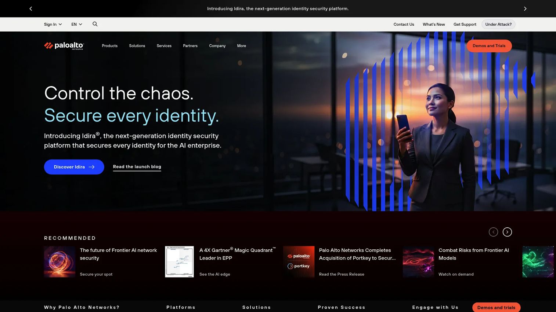Jump to the Solutions section in bottom bar
Image resolution: width=556 pixels, height=312 pixels.
[257, 307]
